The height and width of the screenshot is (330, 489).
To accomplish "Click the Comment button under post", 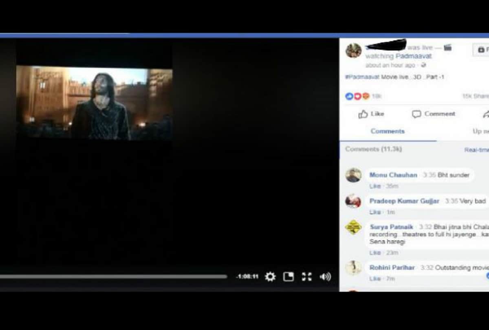I will pyautogui.click(x=434, y=114).
